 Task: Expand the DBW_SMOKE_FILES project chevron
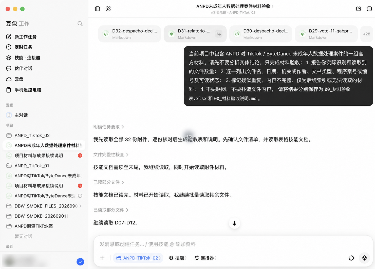(x=80, y=206)
